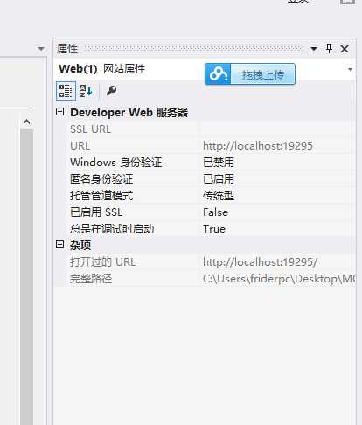Click the Web(1) 网站属性 header text
The height and width of the screenshot is (425, 362).
[x=102, y=69]
